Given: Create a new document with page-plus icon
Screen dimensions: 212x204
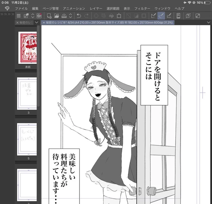Looking at the screenshot, I should 49,16.
